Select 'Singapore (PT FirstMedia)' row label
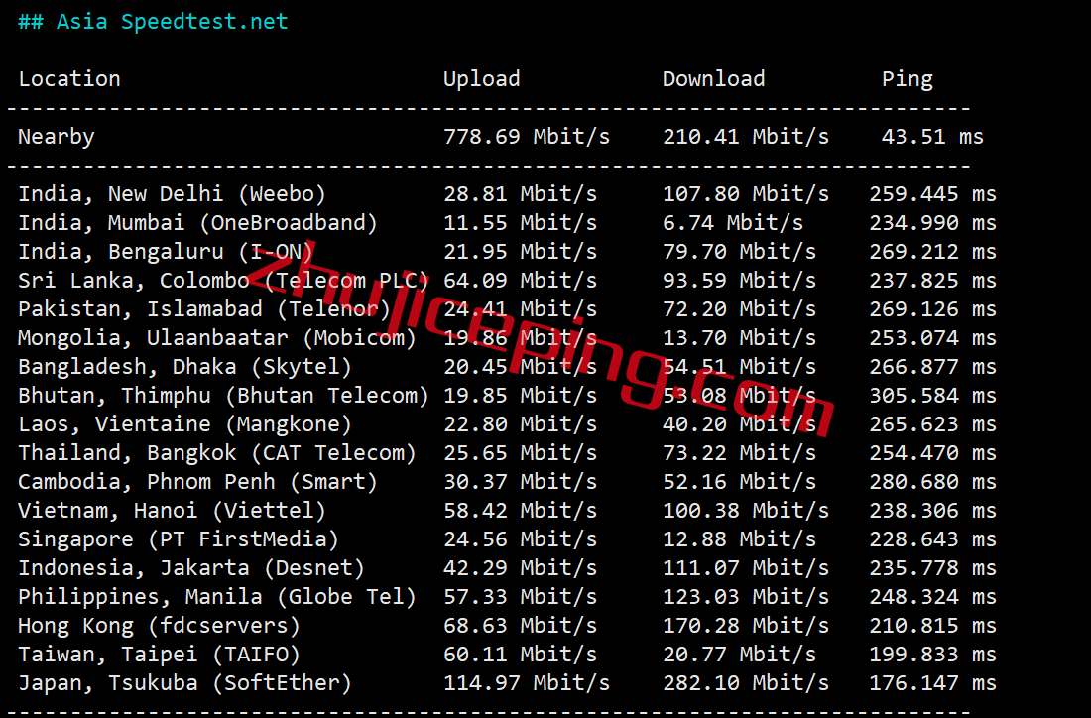 pyautogui.click(x=179, y=539)
